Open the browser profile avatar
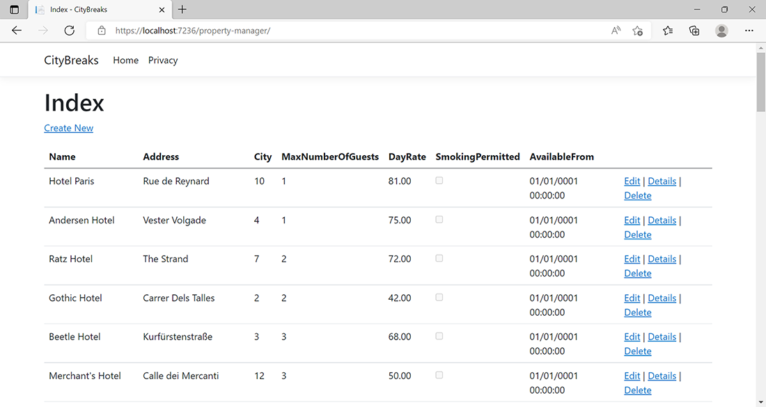The image size is (766, 407). click(721, 30)
